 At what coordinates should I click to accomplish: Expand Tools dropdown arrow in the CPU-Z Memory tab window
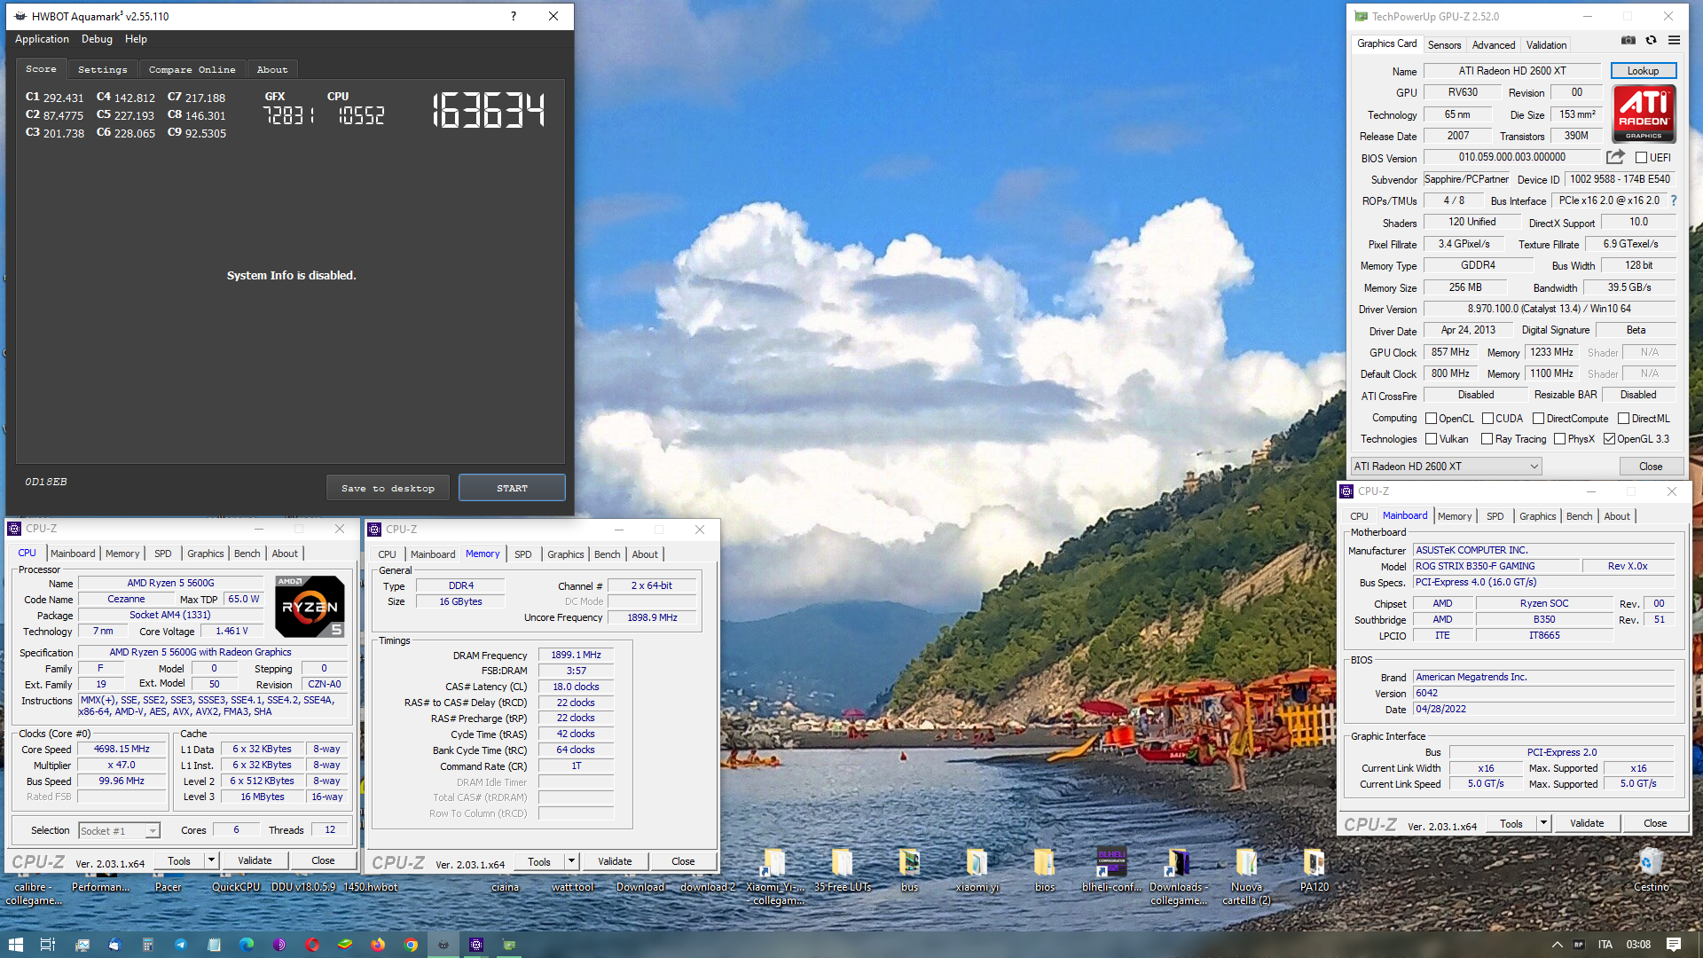pyautogui.click(x=571, y=861)
